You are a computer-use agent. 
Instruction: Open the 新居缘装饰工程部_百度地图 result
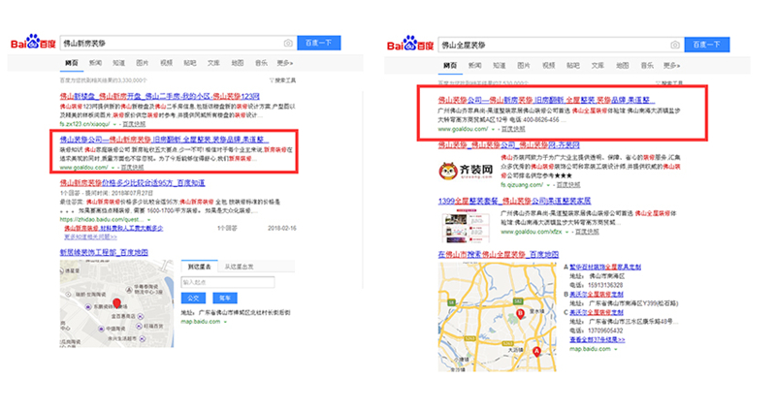(x=104, y=252)
